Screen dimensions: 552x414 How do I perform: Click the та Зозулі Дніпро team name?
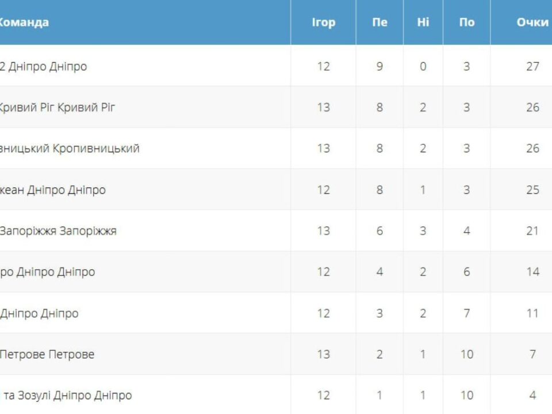pos(67,396)
